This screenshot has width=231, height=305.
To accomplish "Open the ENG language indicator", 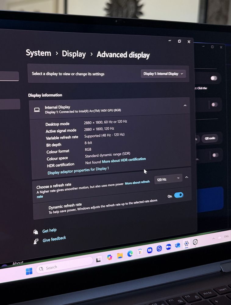I will pyautogui.click(x=226, y=236).
